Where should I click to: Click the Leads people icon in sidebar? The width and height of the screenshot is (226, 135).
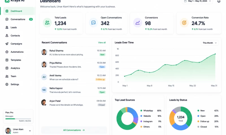tap(7, 27)
